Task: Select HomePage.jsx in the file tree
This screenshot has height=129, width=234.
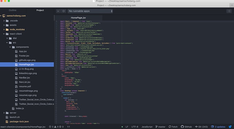Action: pyautogui.click(x=27, y=65)
